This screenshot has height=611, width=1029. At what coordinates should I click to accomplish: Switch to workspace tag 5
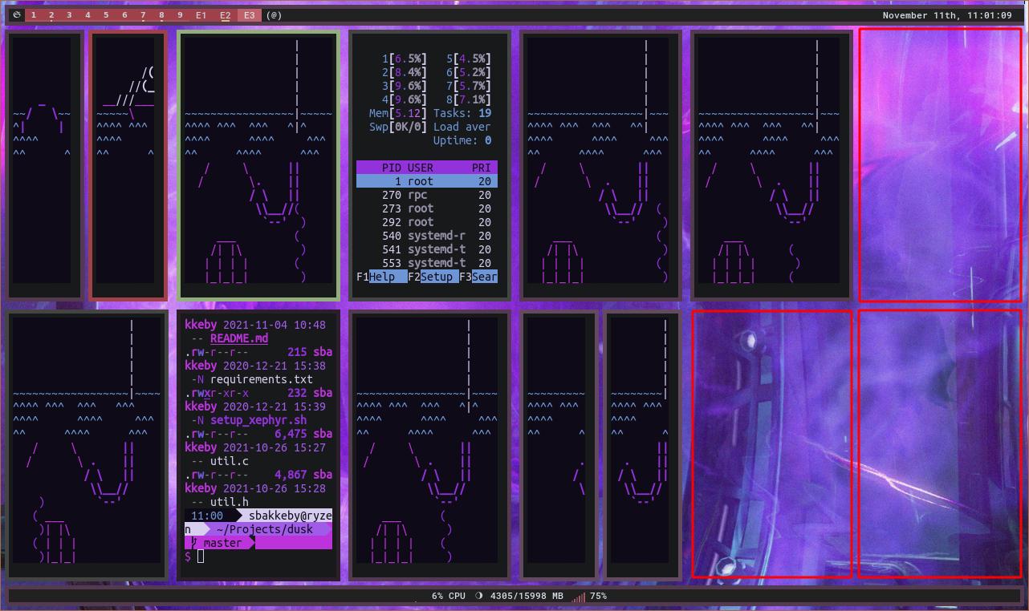point(106,15)
